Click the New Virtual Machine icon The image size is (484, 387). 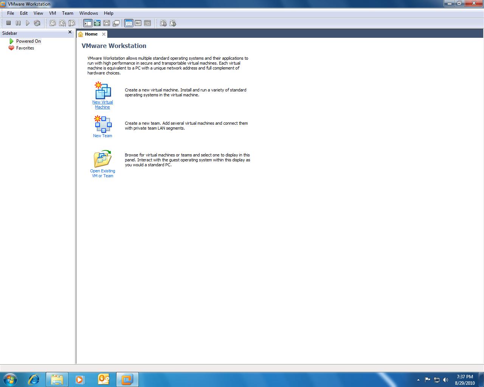tap(102, 90)
